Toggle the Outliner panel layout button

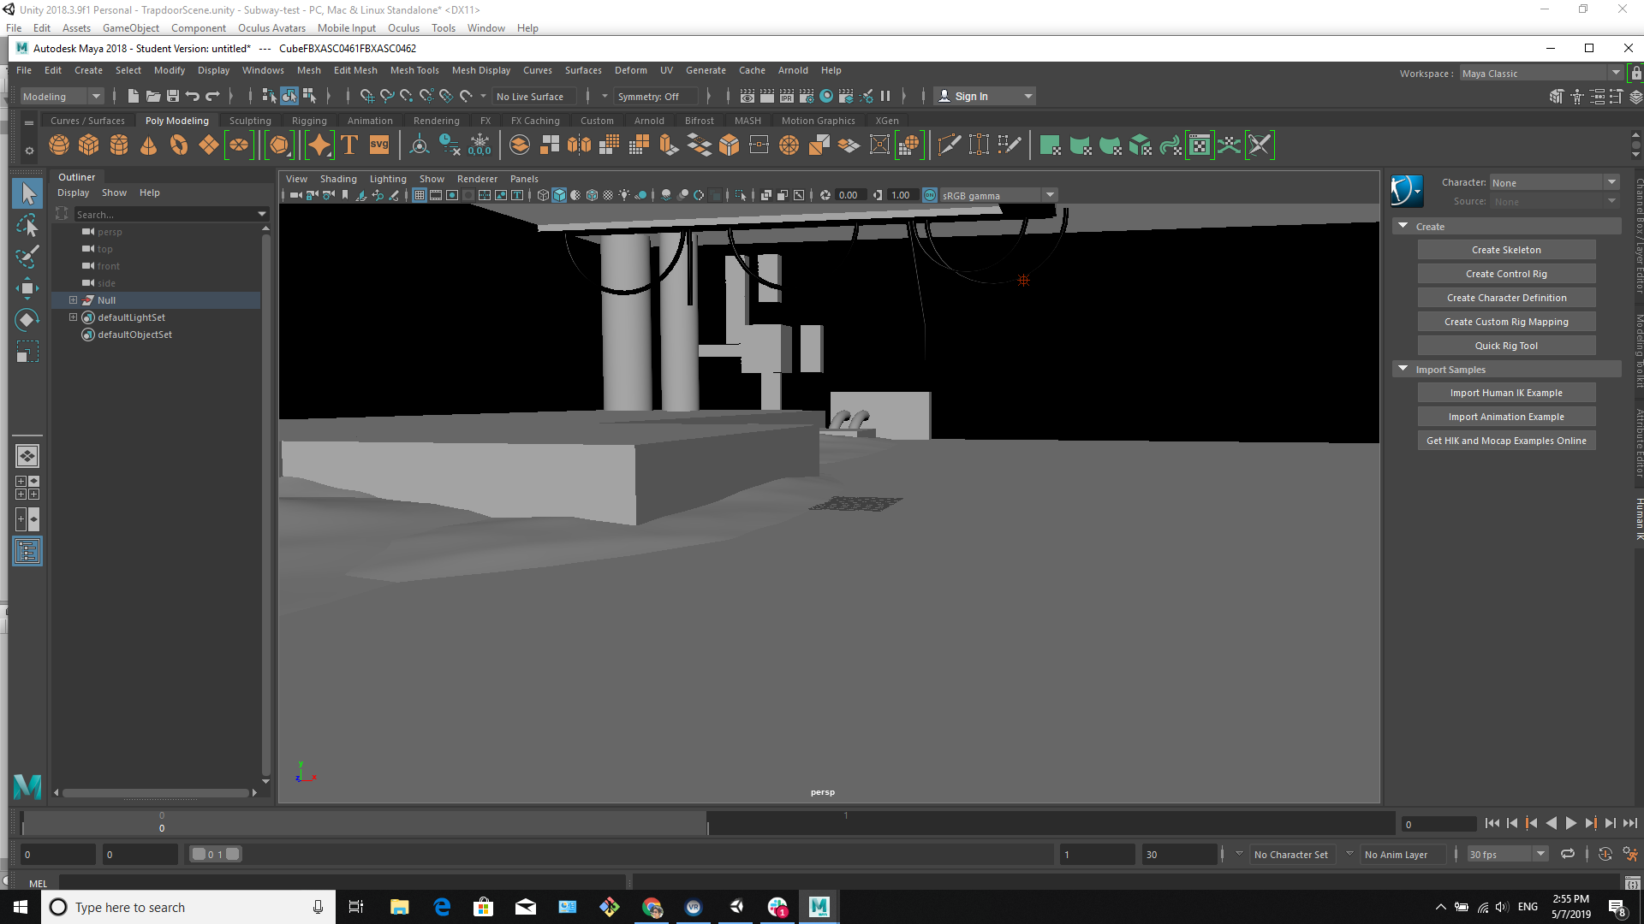coord(27,552)
